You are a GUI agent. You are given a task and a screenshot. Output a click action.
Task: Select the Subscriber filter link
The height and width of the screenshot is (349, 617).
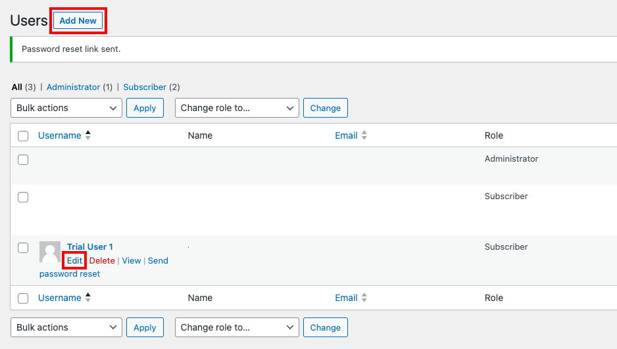click(x=145, y=87)
